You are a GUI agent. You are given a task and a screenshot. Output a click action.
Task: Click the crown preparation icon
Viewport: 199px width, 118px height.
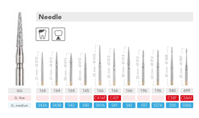(x=58, y=34)
